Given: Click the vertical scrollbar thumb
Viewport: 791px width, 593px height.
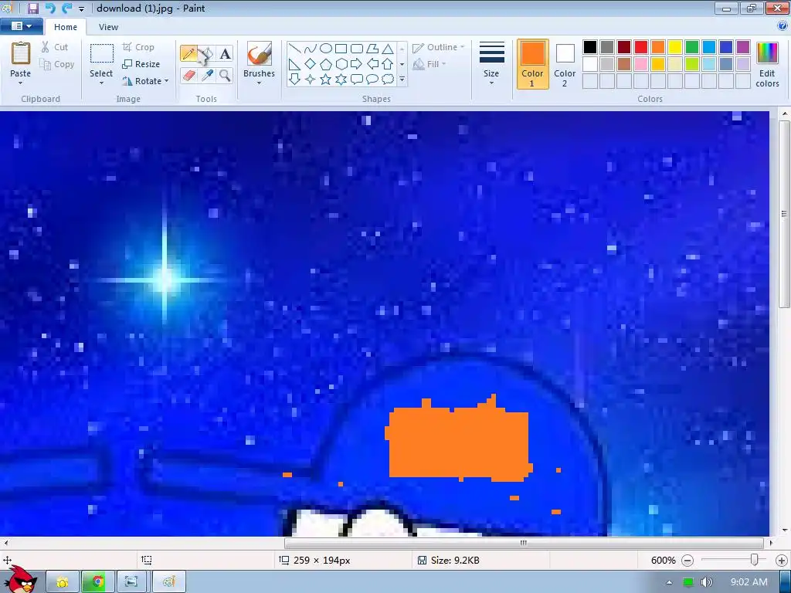Looking at the screenshot, I should click(785, 214).
